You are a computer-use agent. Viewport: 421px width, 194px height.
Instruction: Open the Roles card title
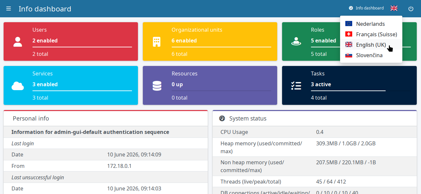click(317, 30)
